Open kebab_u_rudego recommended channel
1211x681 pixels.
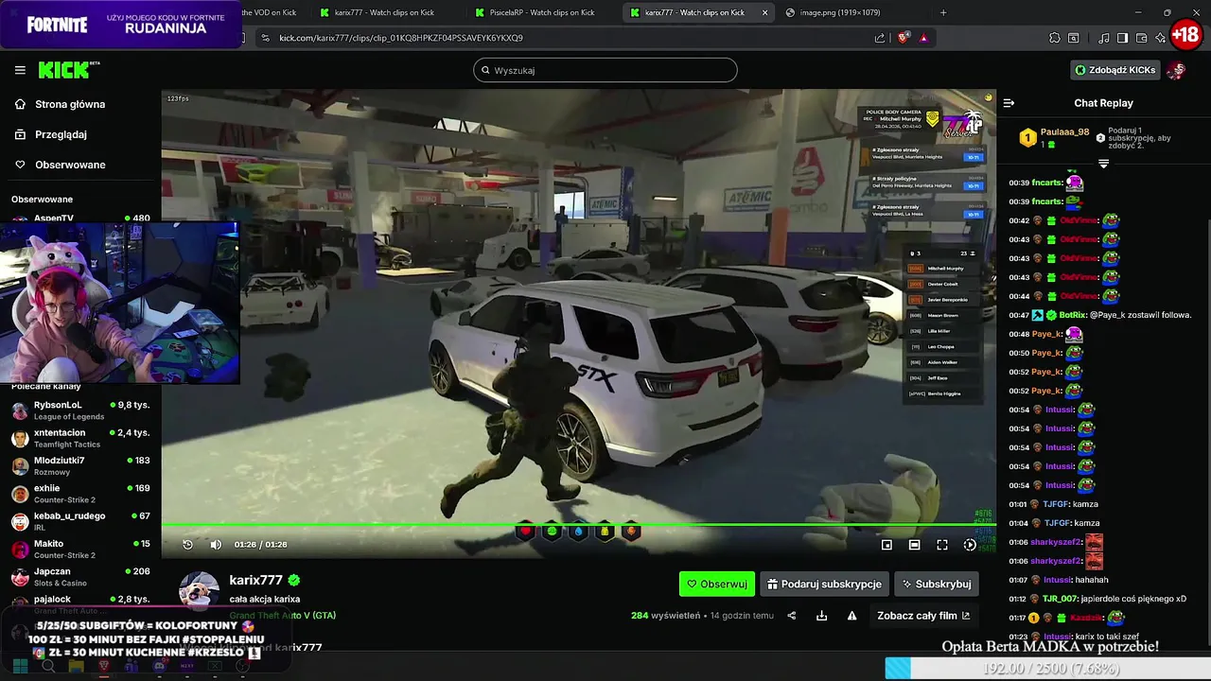click(x=80, y=521)
